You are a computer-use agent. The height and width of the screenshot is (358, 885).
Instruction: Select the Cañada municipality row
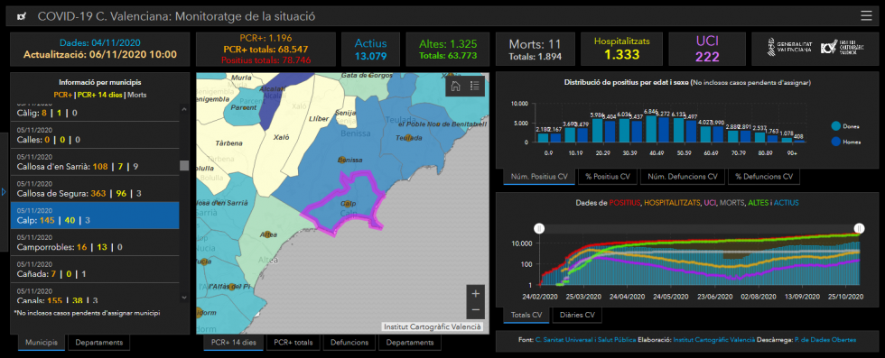tap(95, 270)
